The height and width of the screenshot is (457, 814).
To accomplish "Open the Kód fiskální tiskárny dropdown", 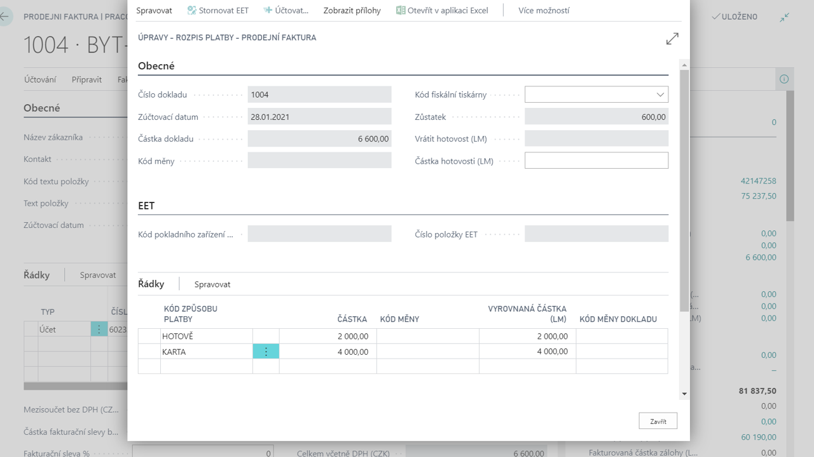I will pos(659,95).
